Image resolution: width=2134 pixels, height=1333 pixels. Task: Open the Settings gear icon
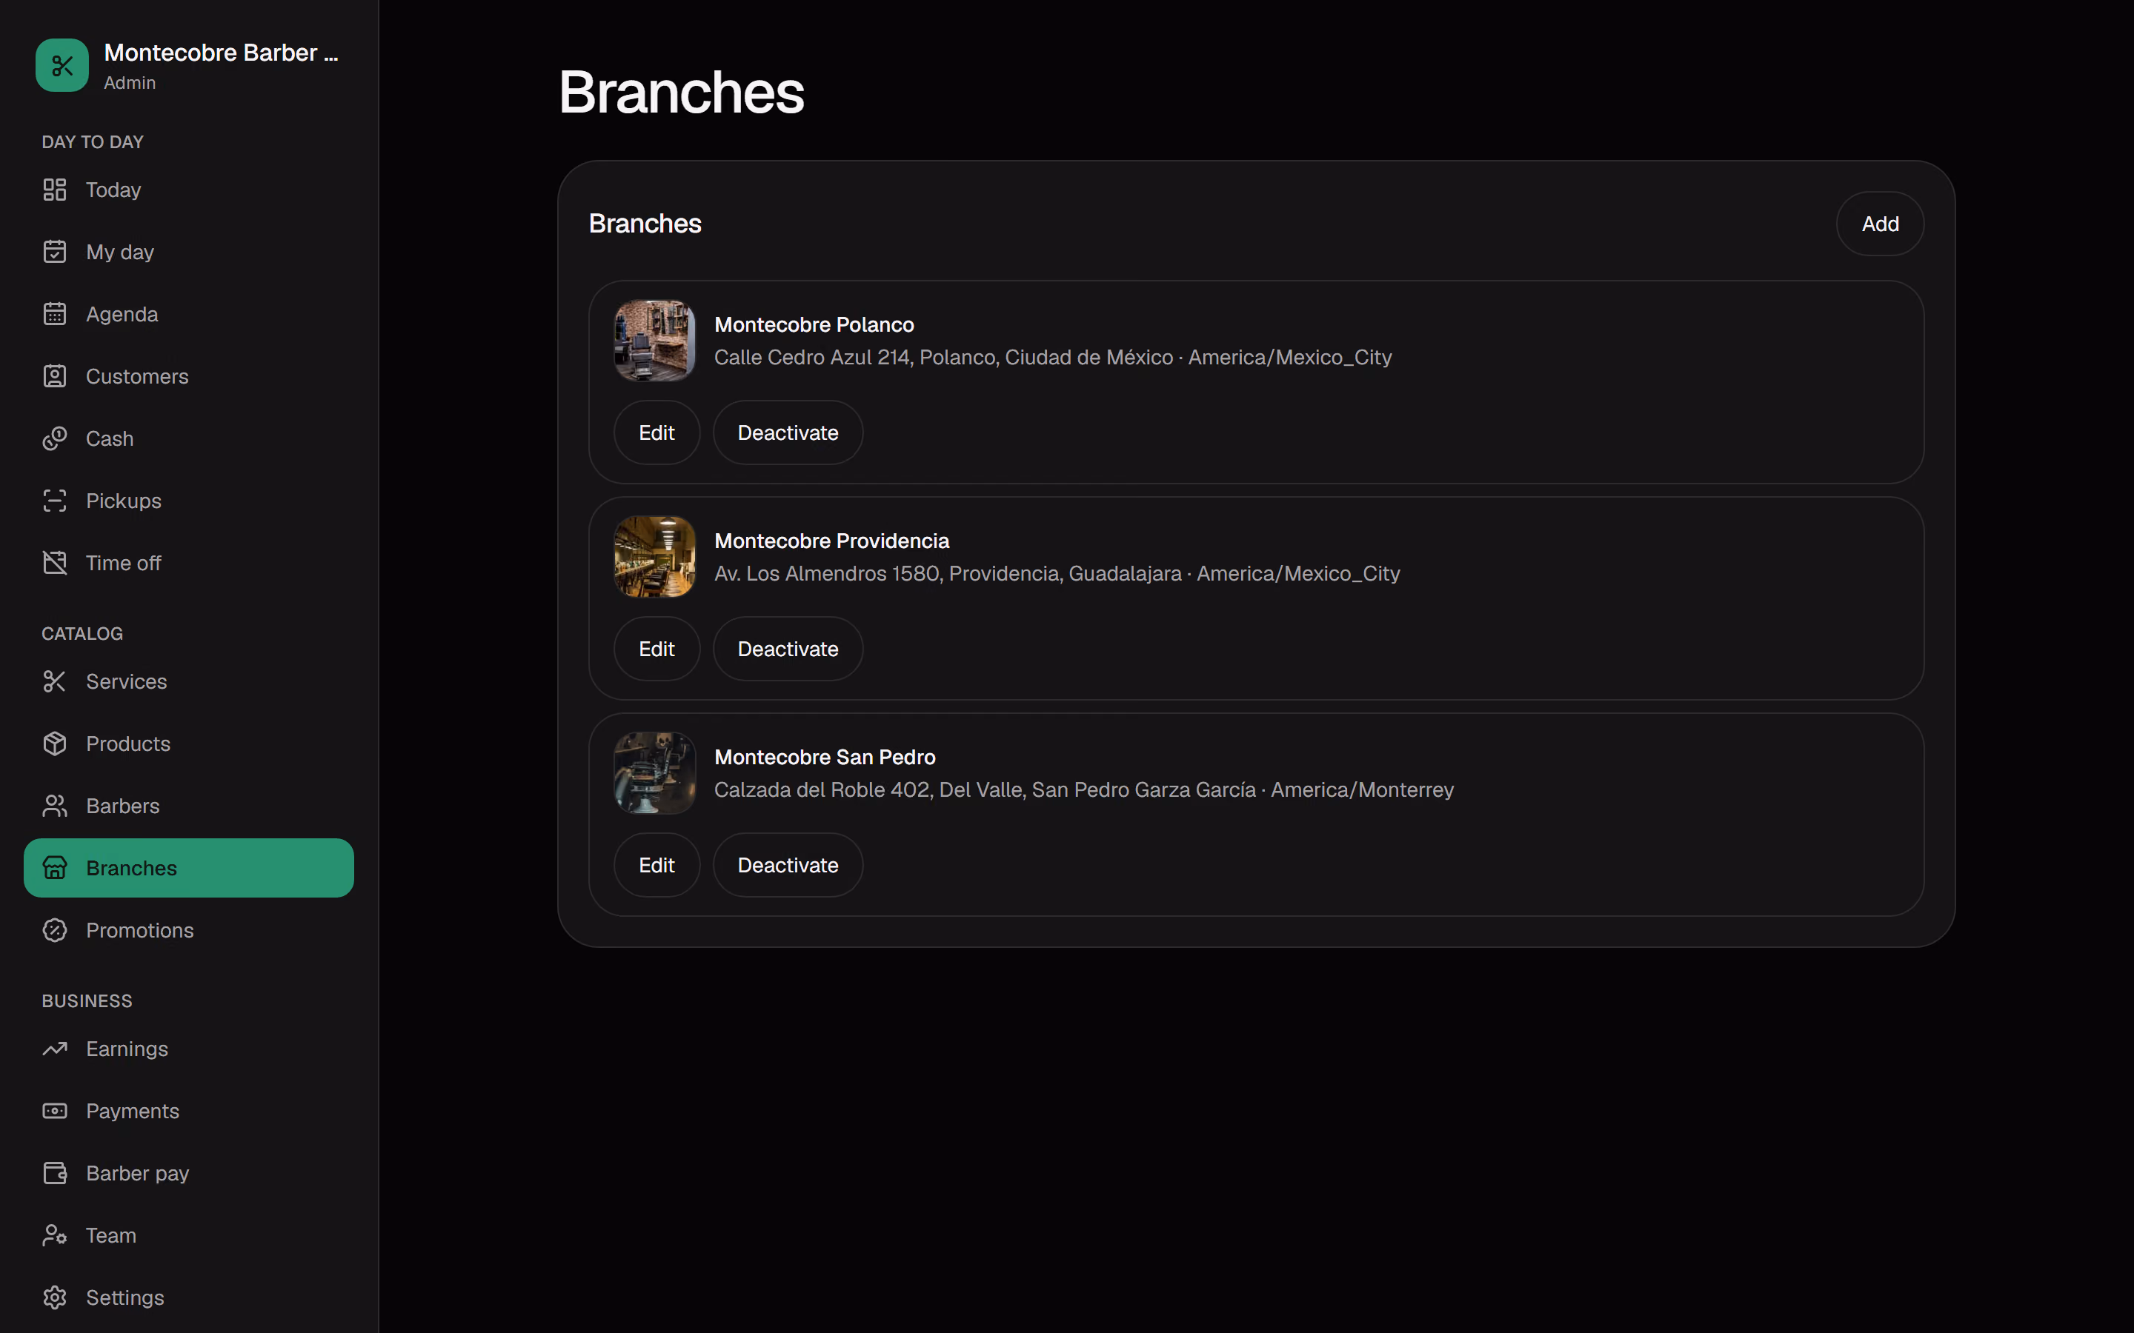pyautogui.click(x=55, y=1297)
